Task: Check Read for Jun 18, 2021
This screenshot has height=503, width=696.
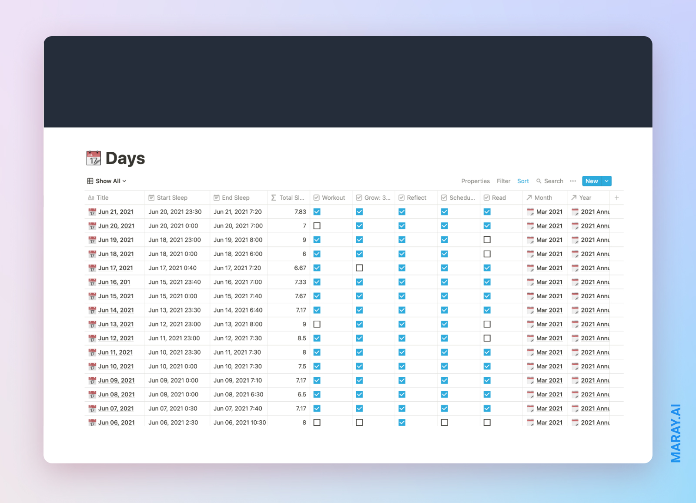Action: (487, 254)
